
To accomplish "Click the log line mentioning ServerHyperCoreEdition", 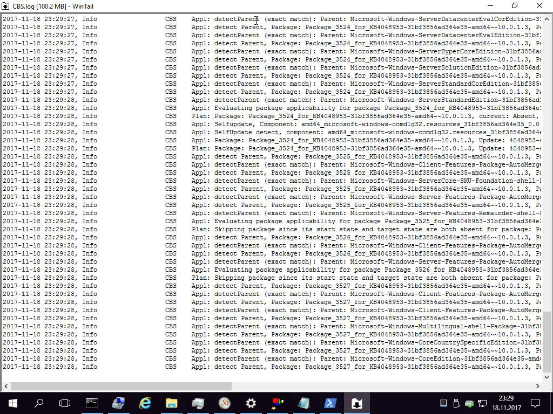I will [270, 51].
